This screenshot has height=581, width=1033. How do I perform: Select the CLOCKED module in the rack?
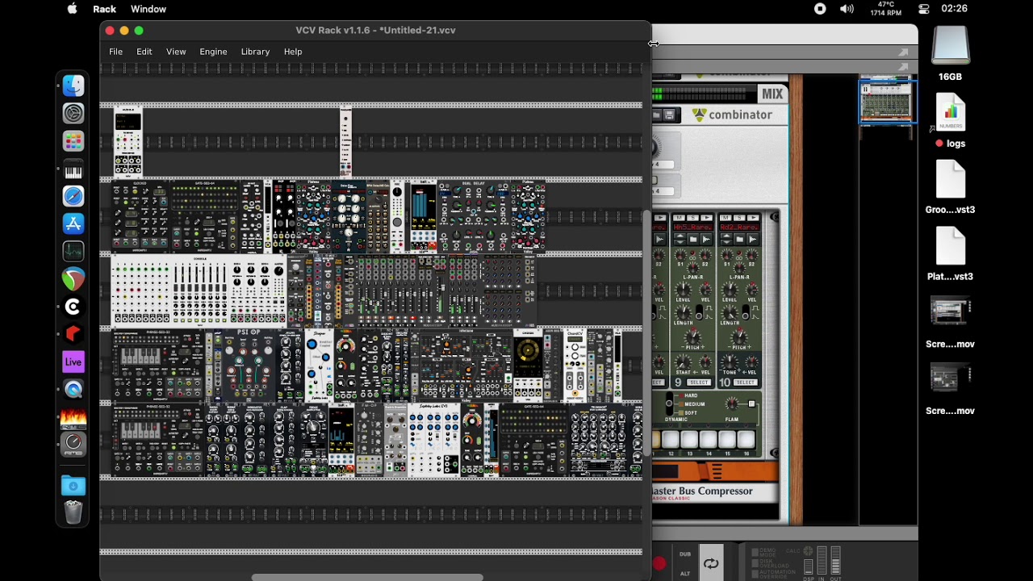140,217
